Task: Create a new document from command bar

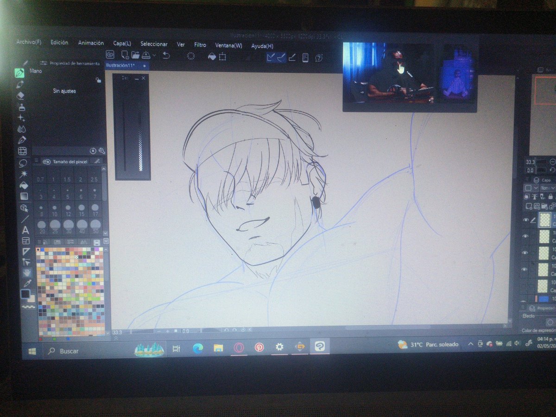Action: [x=124, y=55]
